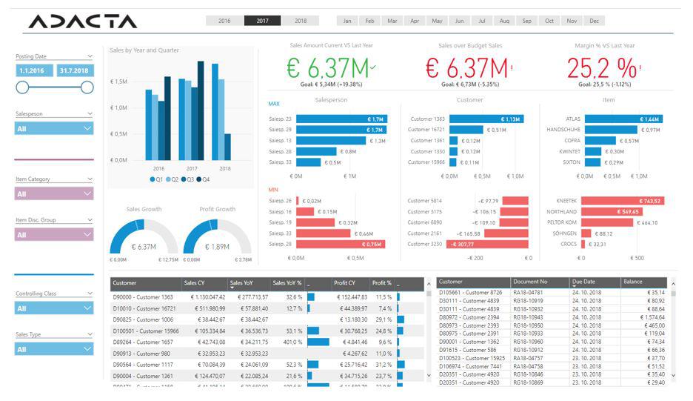Expand the Controlling Class dropdown
This screenshot has width=693, height=401.
54,308
